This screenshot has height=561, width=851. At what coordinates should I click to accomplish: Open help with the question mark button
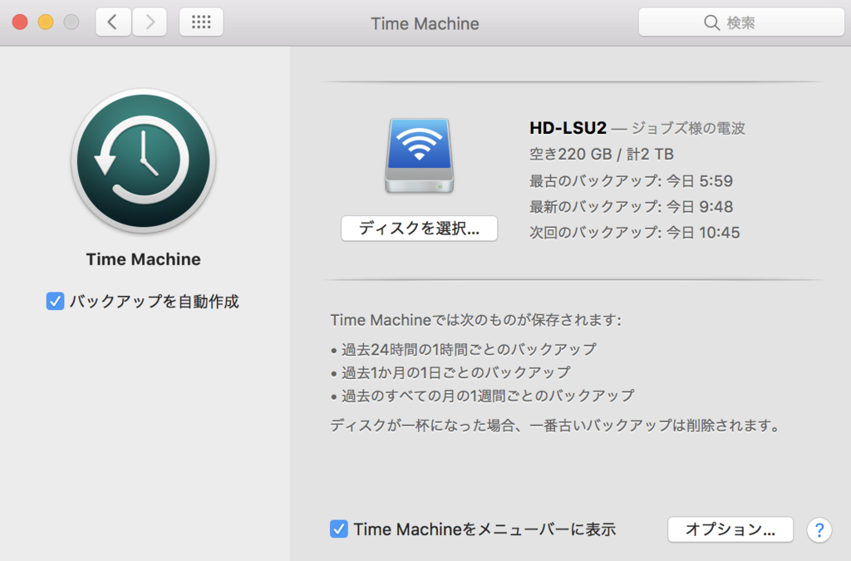[819, 529]
